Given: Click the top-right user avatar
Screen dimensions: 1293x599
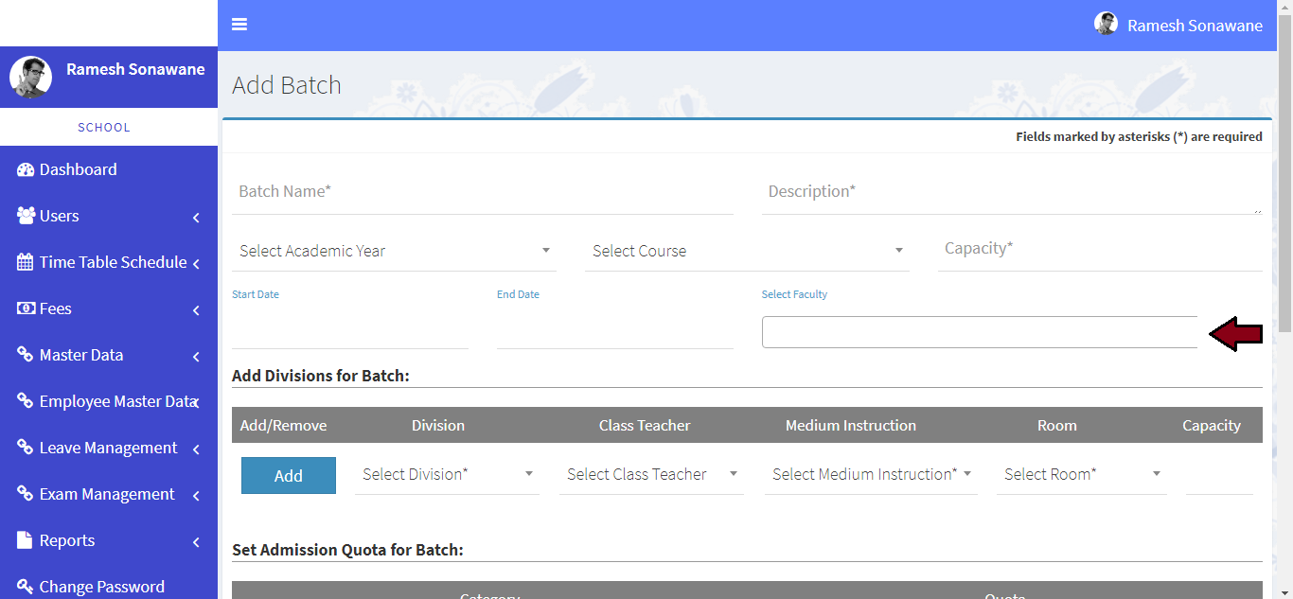Looking at the screenshot, I should (x=1106, y=25).
